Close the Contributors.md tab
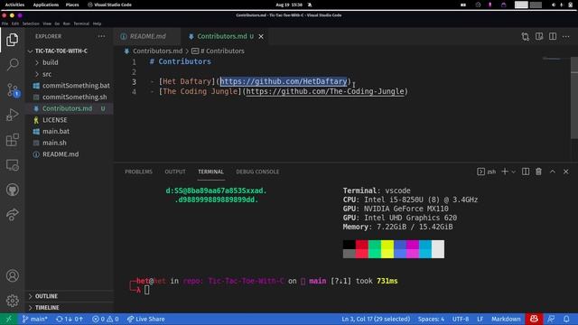The height and width of the screenshot is (325, 578). coord(261,36)
